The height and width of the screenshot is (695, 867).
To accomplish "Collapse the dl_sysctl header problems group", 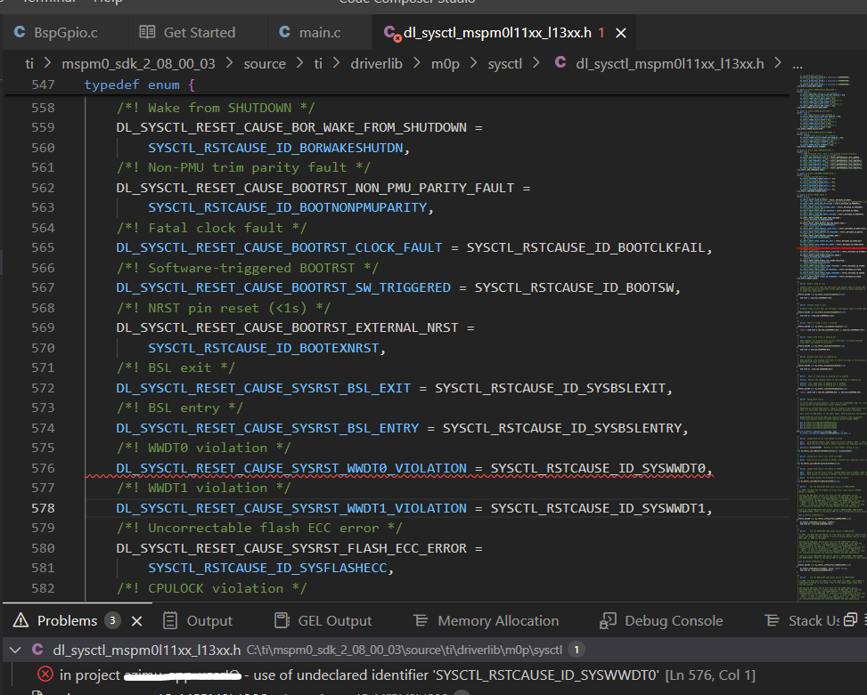I will 15,650.
